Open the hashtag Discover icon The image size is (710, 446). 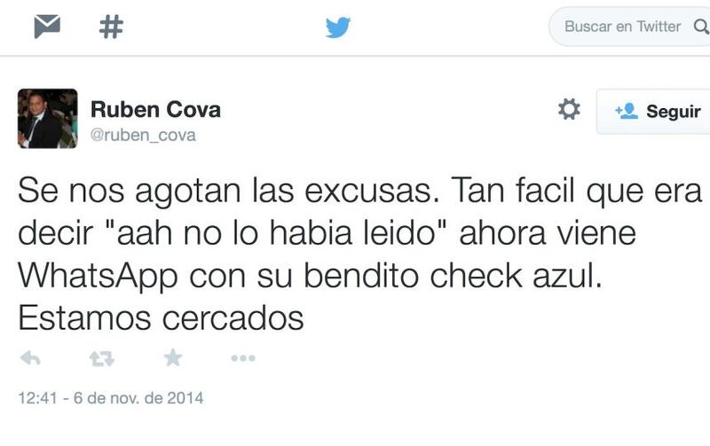111,27
